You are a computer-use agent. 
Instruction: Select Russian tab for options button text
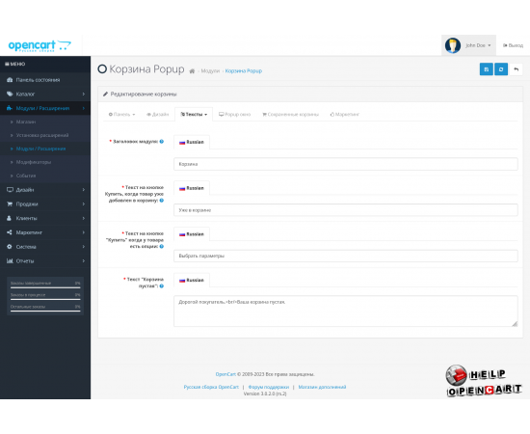point(192,234)
